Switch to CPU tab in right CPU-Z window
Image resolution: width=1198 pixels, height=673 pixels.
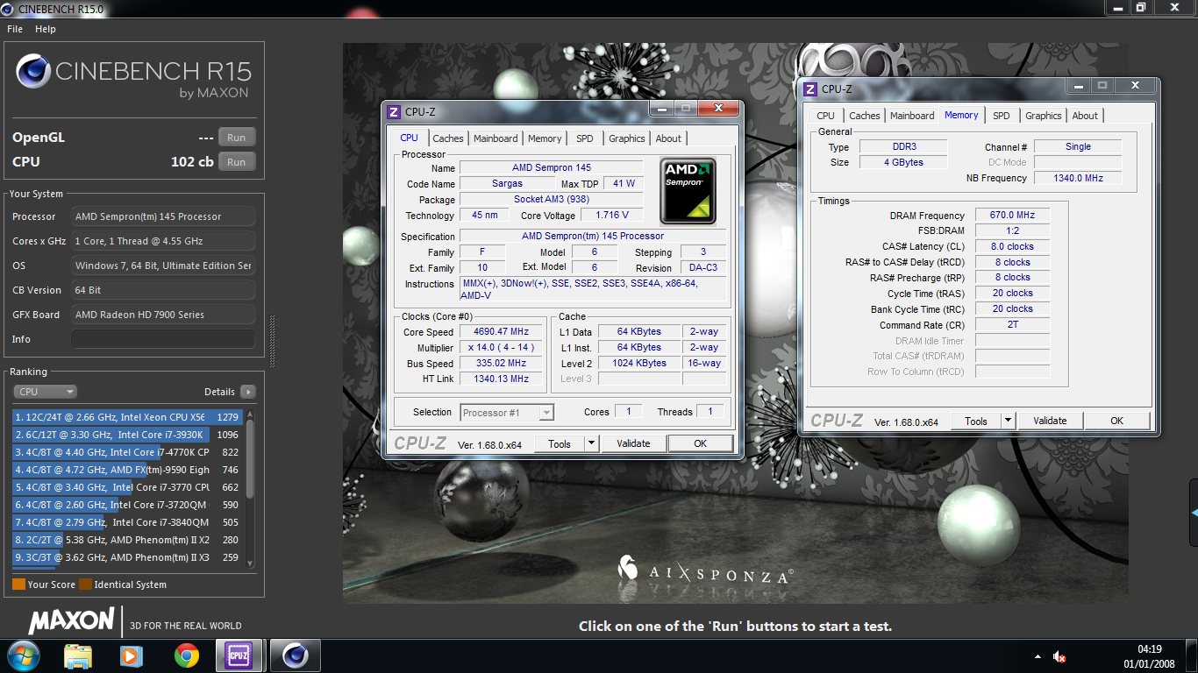(x=825, y=116)
